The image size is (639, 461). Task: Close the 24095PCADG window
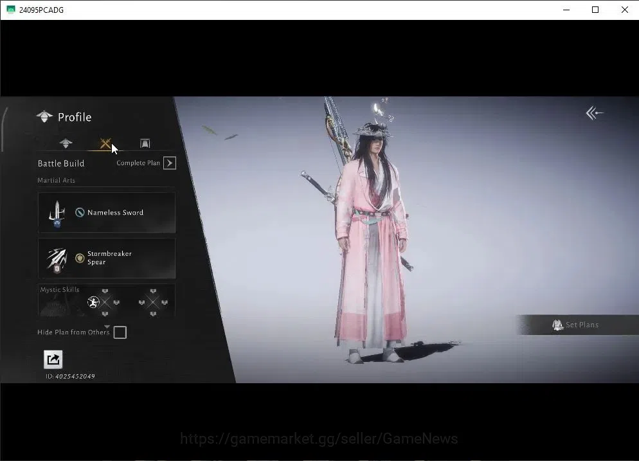624,10
